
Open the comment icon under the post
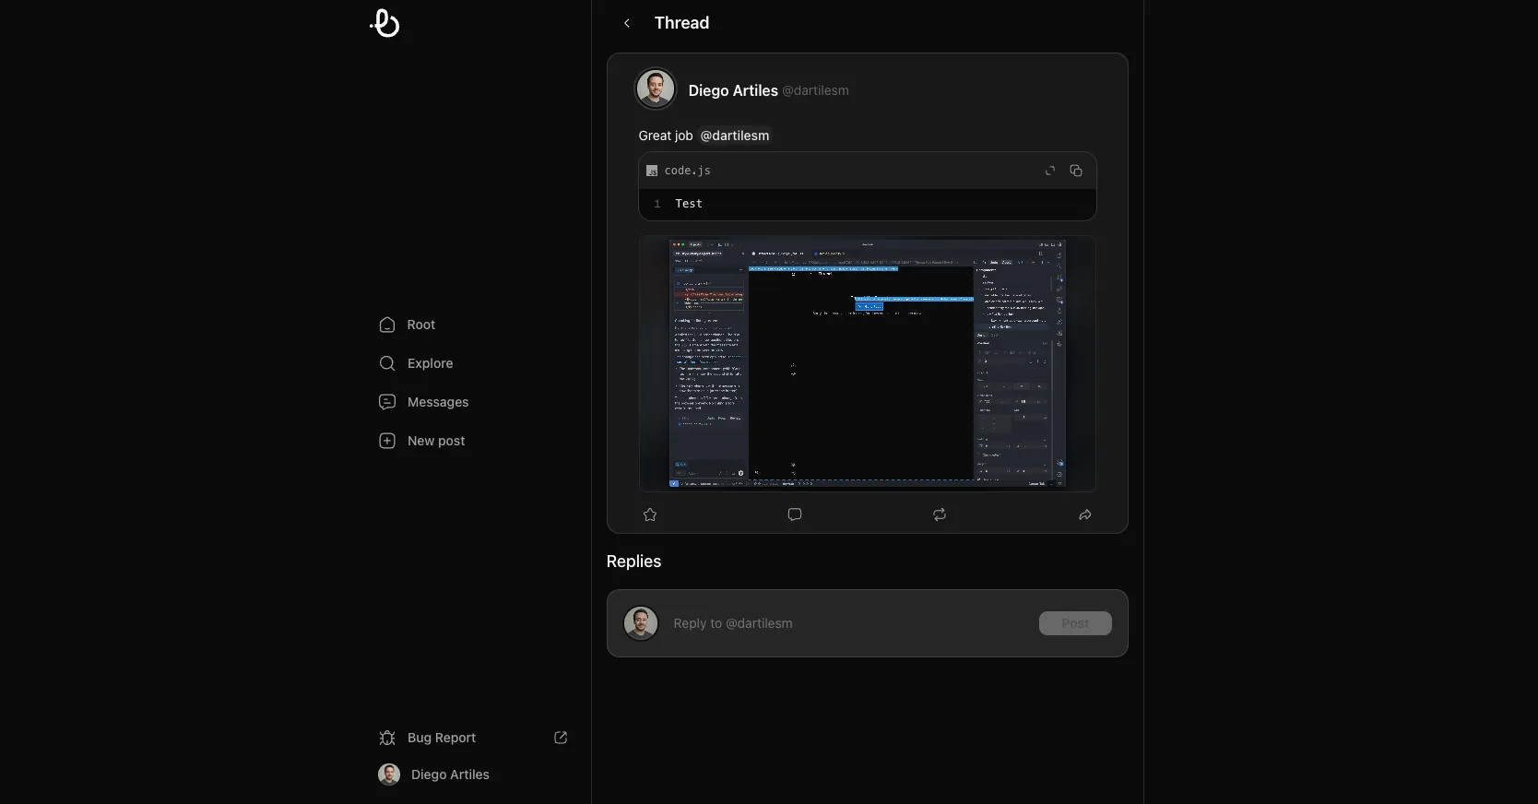coord(795,514)
